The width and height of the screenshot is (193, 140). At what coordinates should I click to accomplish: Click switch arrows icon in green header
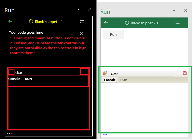tap(177, 23)
